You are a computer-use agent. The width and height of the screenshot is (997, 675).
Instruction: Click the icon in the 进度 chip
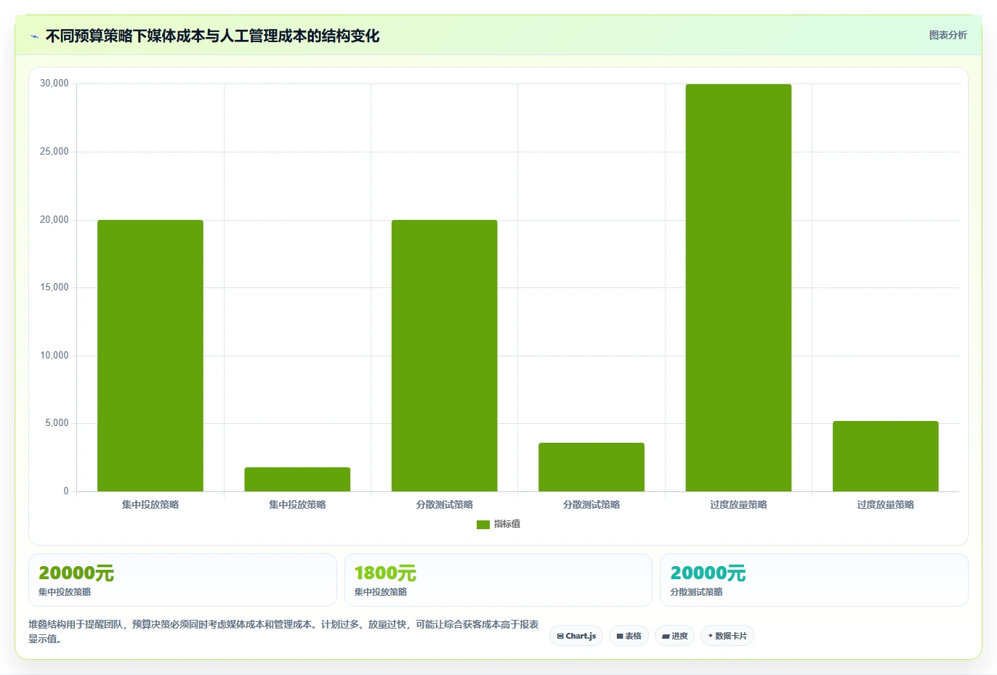[666, 637]
